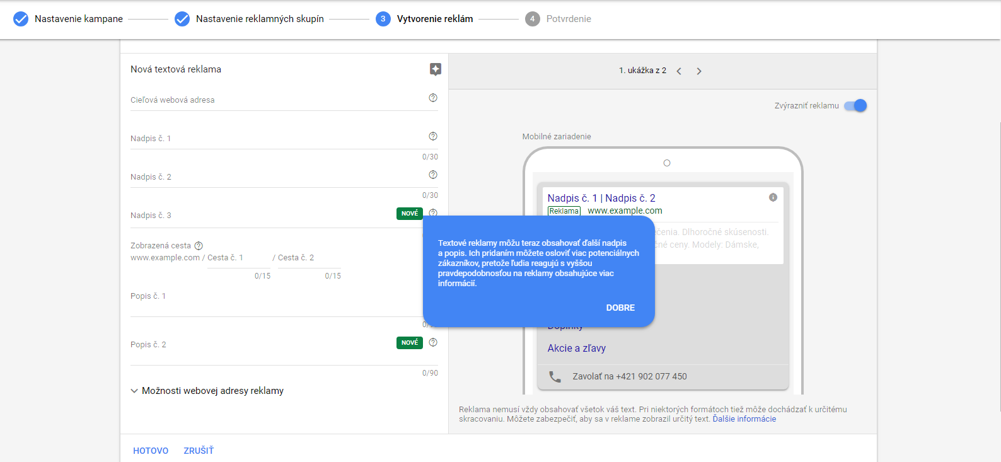
Task: Open help icon for Nadpis č. 3
Action: tap(433, 213)
